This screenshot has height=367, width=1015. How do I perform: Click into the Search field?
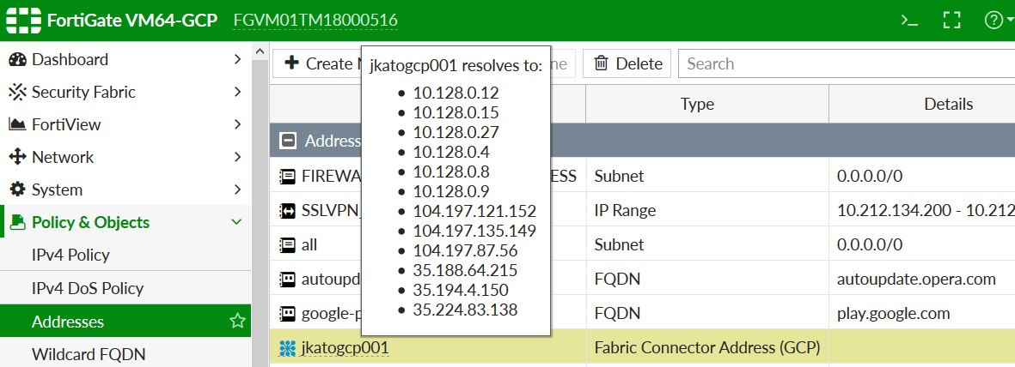tap(842, 63)
